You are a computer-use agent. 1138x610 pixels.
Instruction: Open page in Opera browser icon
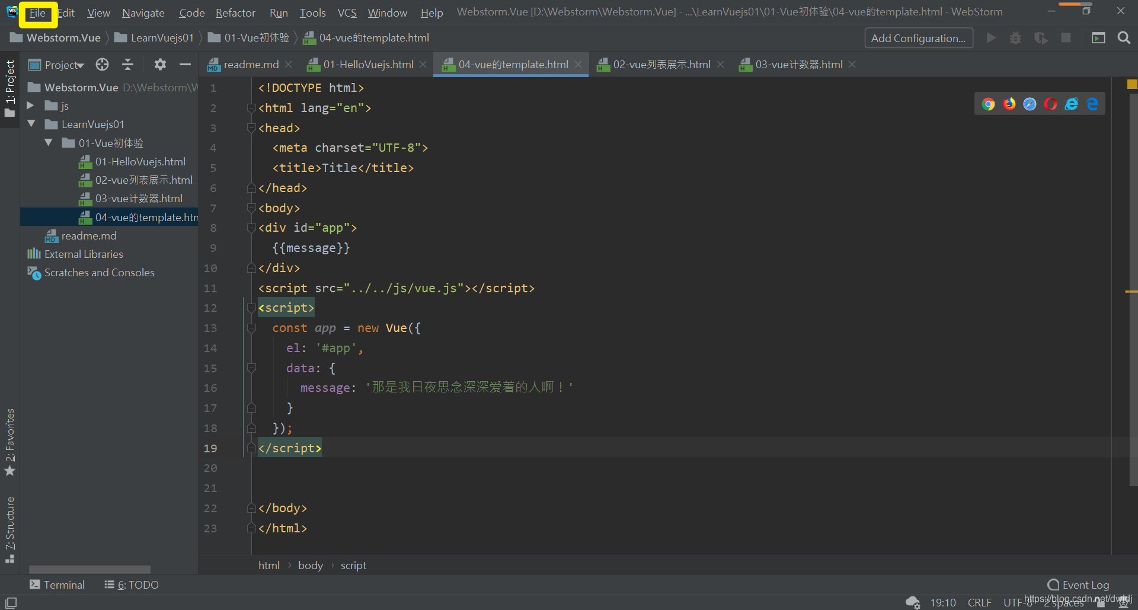coord(1050,104)
